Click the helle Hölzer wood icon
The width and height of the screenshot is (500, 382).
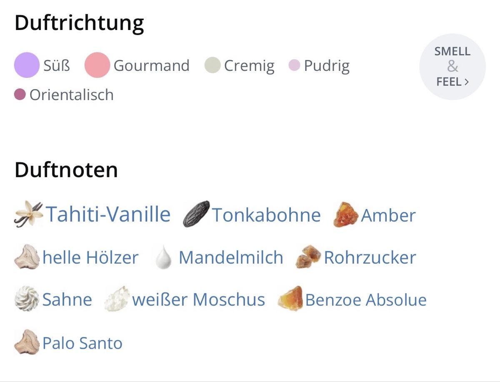tap(27, 257)
